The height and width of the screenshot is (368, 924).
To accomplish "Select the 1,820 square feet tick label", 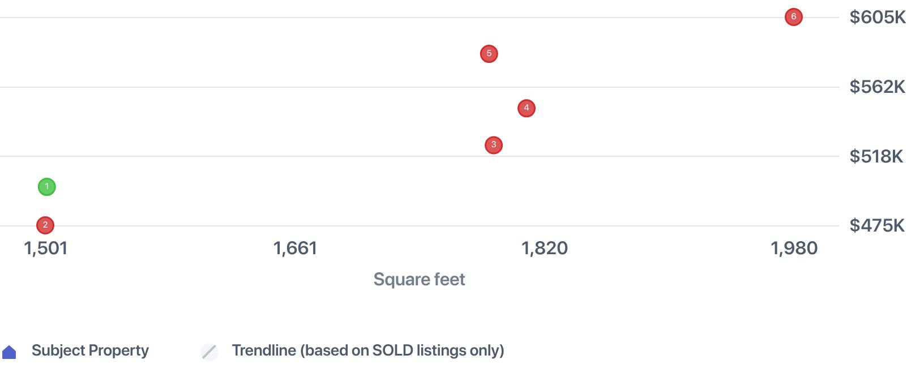I will tap(544, 248).
